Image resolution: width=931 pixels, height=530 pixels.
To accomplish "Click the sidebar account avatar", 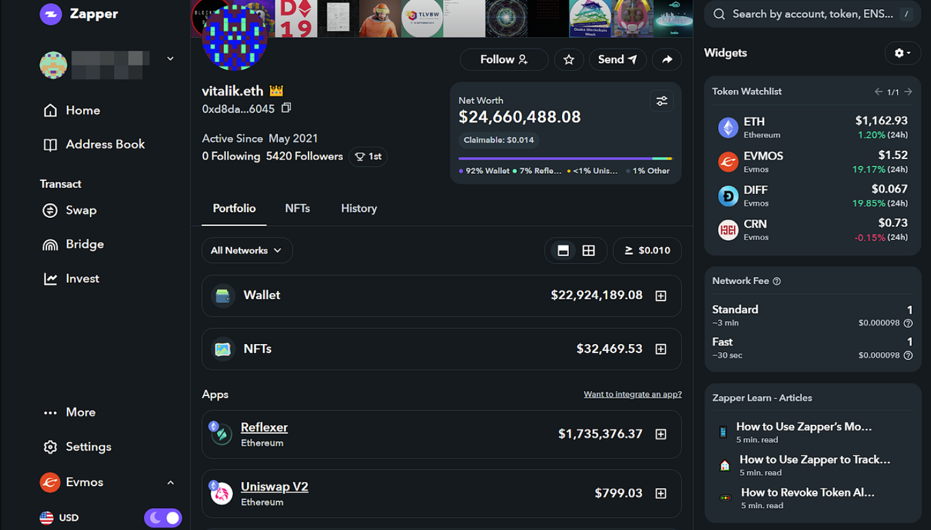I will [53, 65].
